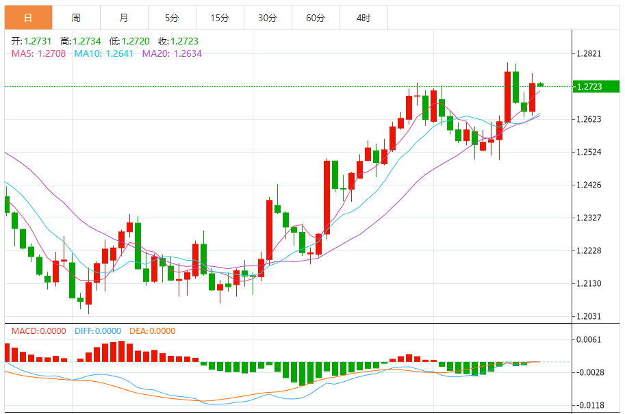Click the -0.0118 MACD axis label
Viewport: 625px width, 414px height.
[x=590, y=405]
